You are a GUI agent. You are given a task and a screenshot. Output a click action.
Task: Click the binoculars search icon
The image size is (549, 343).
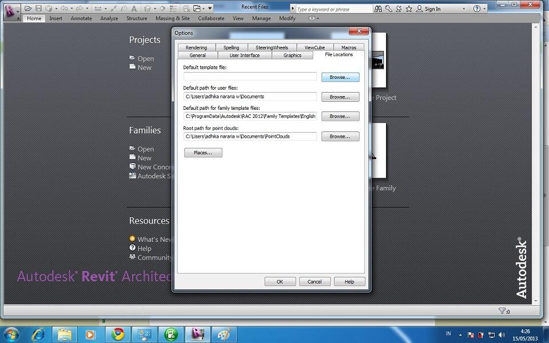[378, 9]
